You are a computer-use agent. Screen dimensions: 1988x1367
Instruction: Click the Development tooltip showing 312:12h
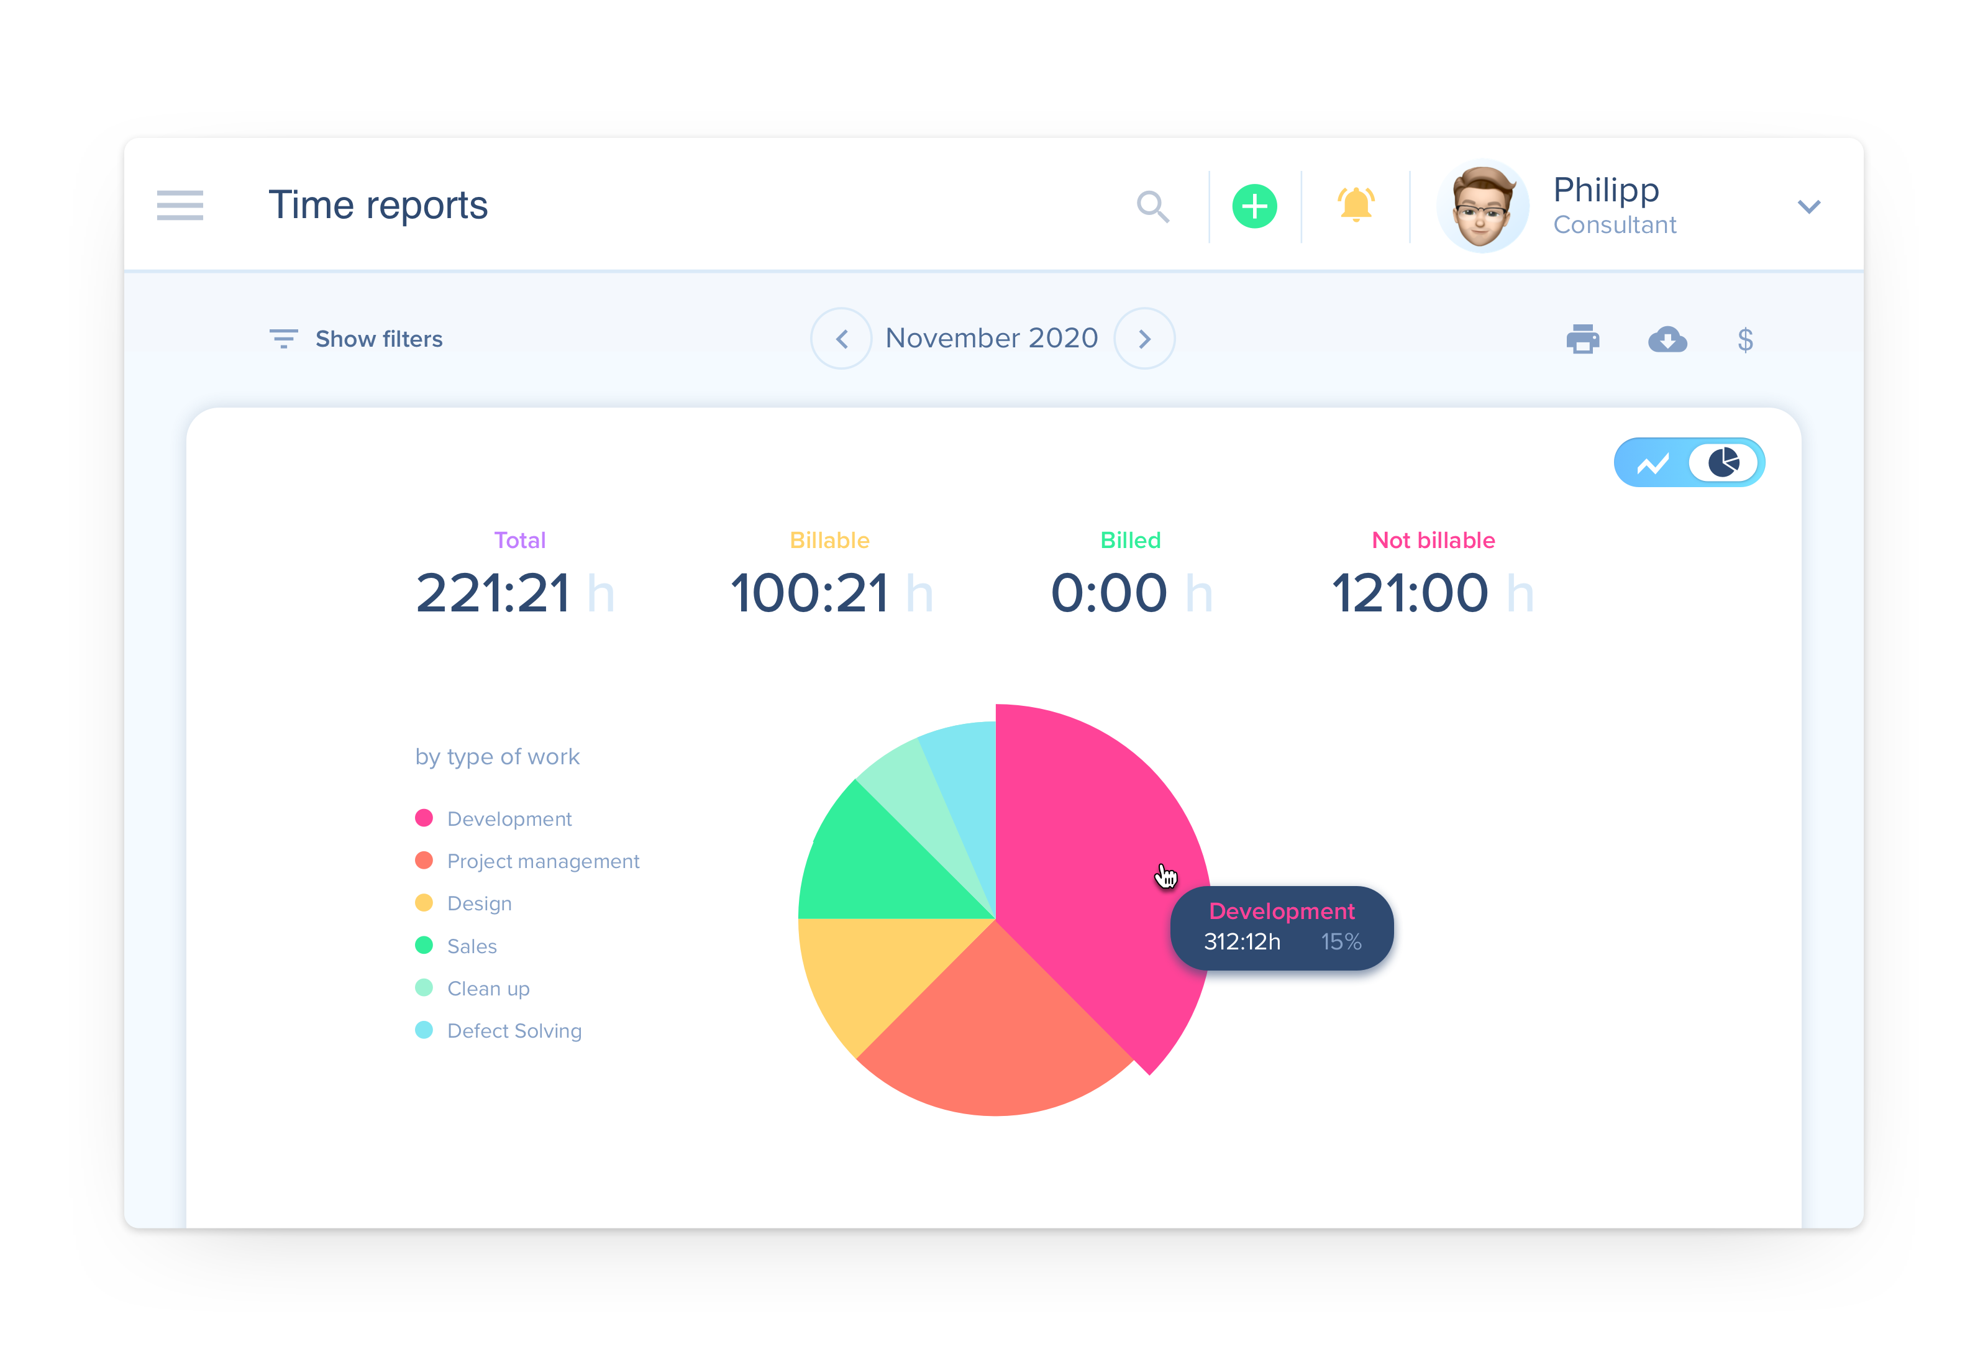[x=1282, y=928]
